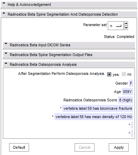Viewport: 138px width, 155px height.
Task: Expand Radnostics Beta Input DICOM Series
Action: 69,45
